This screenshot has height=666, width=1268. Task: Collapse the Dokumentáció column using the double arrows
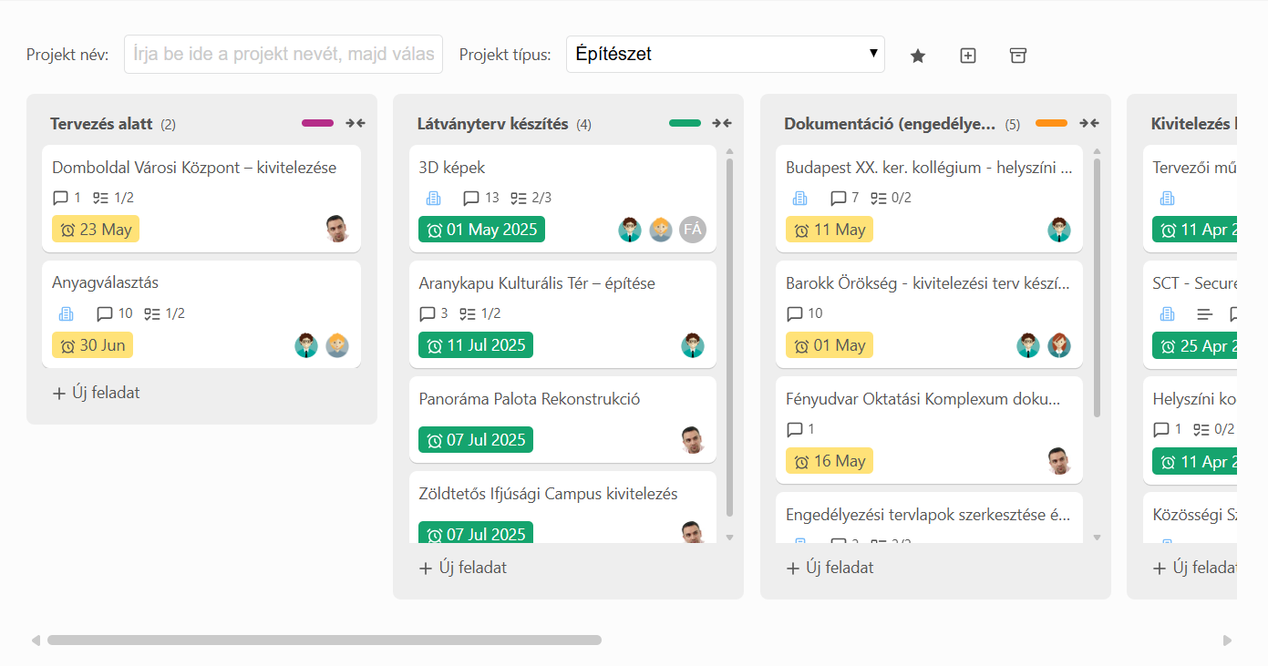click(x=1089, y=122)
